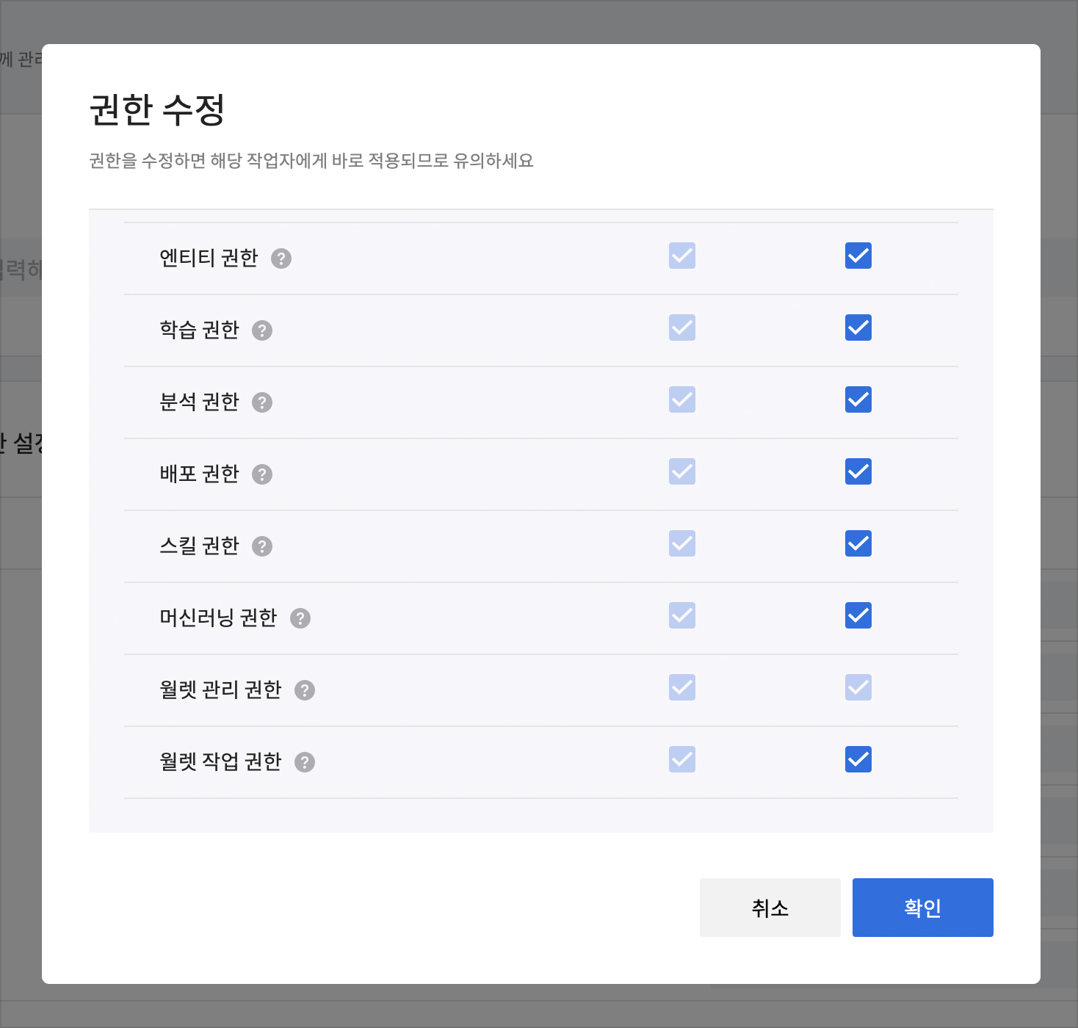Screen dimensions: 1078x1028
Task: Uncheck the right checkbox for 머신러닝 권한
Action: 858,615
